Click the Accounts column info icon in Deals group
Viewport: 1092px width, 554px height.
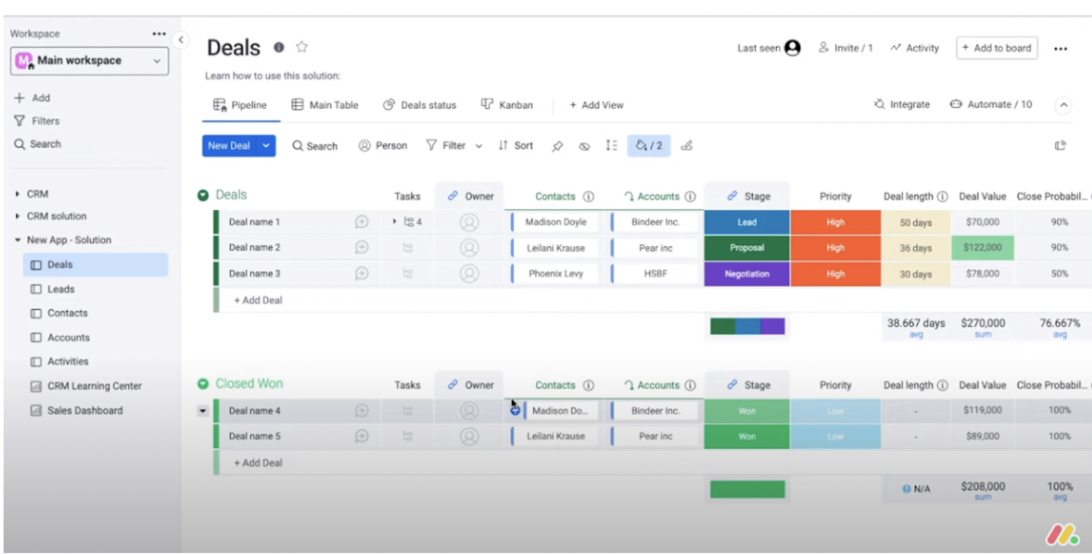(690, 196)
